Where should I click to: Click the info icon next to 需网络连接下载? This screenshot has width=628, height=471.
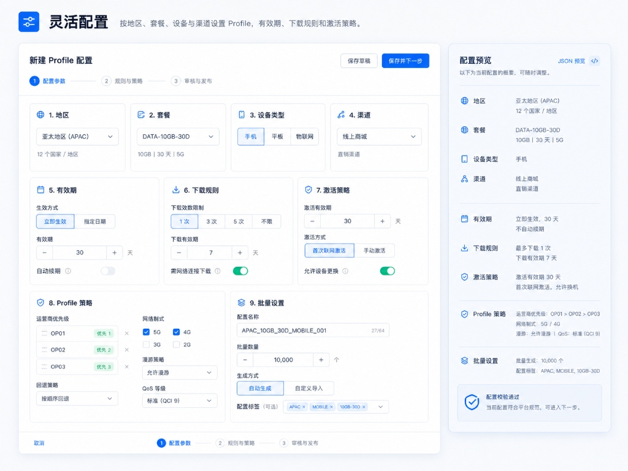pos(218,271)
